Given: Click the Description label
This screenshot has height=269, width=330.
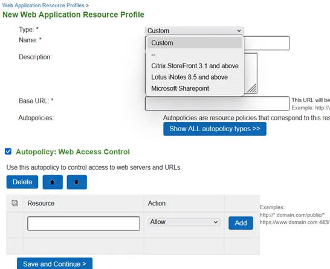Looking at the screenshot, I should (x=35, y=57).
